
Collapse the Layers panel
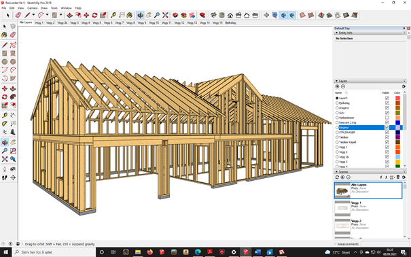point(336,81)
